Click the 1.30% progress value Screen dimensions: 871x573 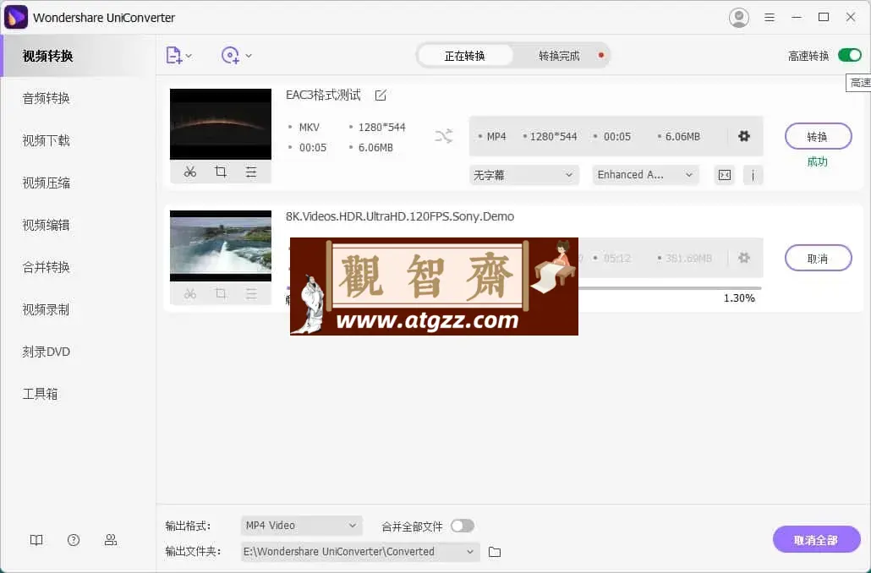[x=739, y=298]
